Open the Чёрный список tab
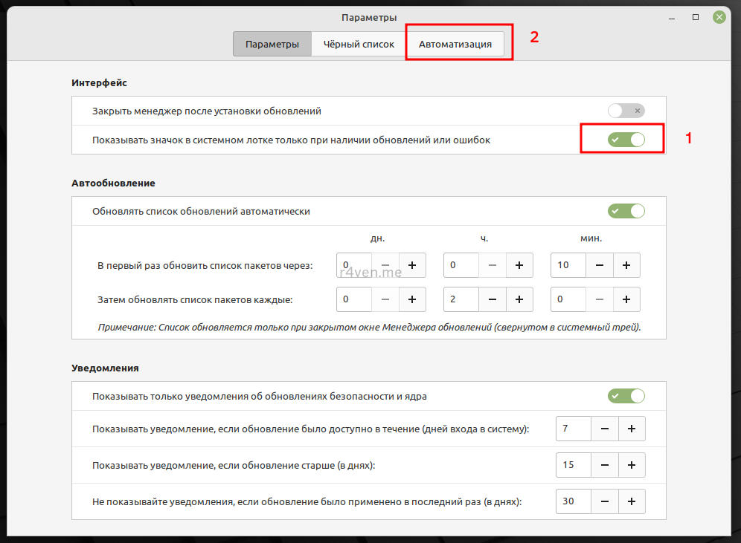Viewport: 741px width, 543px height. pyautogui.click(x=359, y=44)
